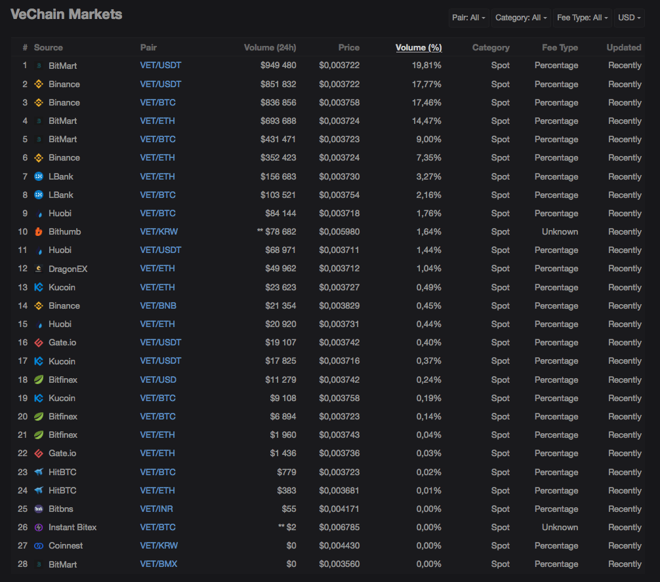This screenshot has width=660, height=582.
Task: Open the VET/INR pair link for Bitbns
Action: 157,509
